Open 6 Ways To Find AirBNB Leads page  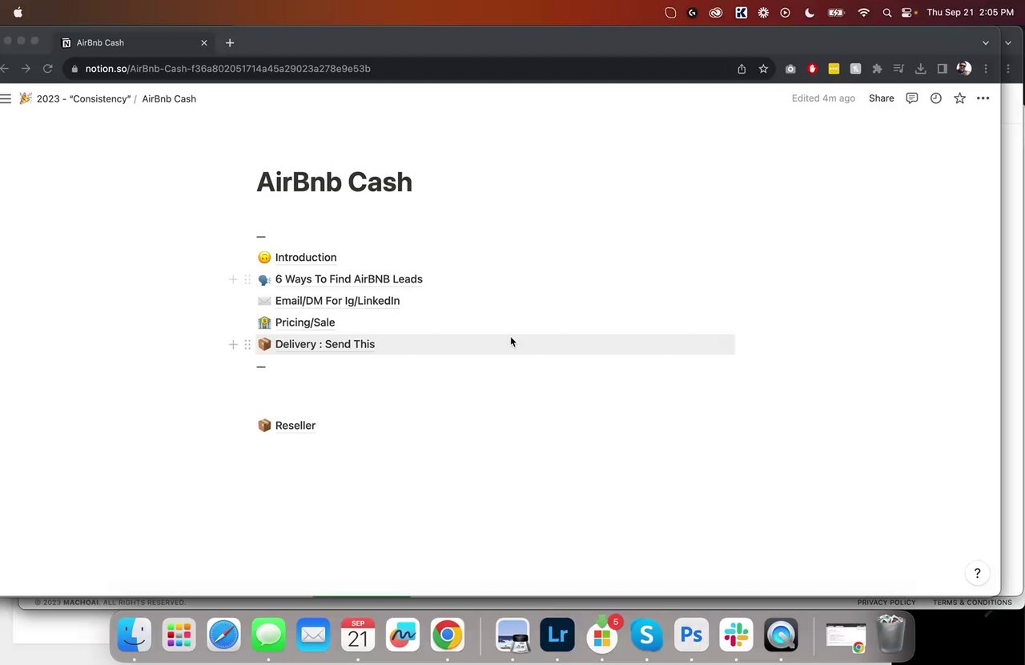(349, 279)
